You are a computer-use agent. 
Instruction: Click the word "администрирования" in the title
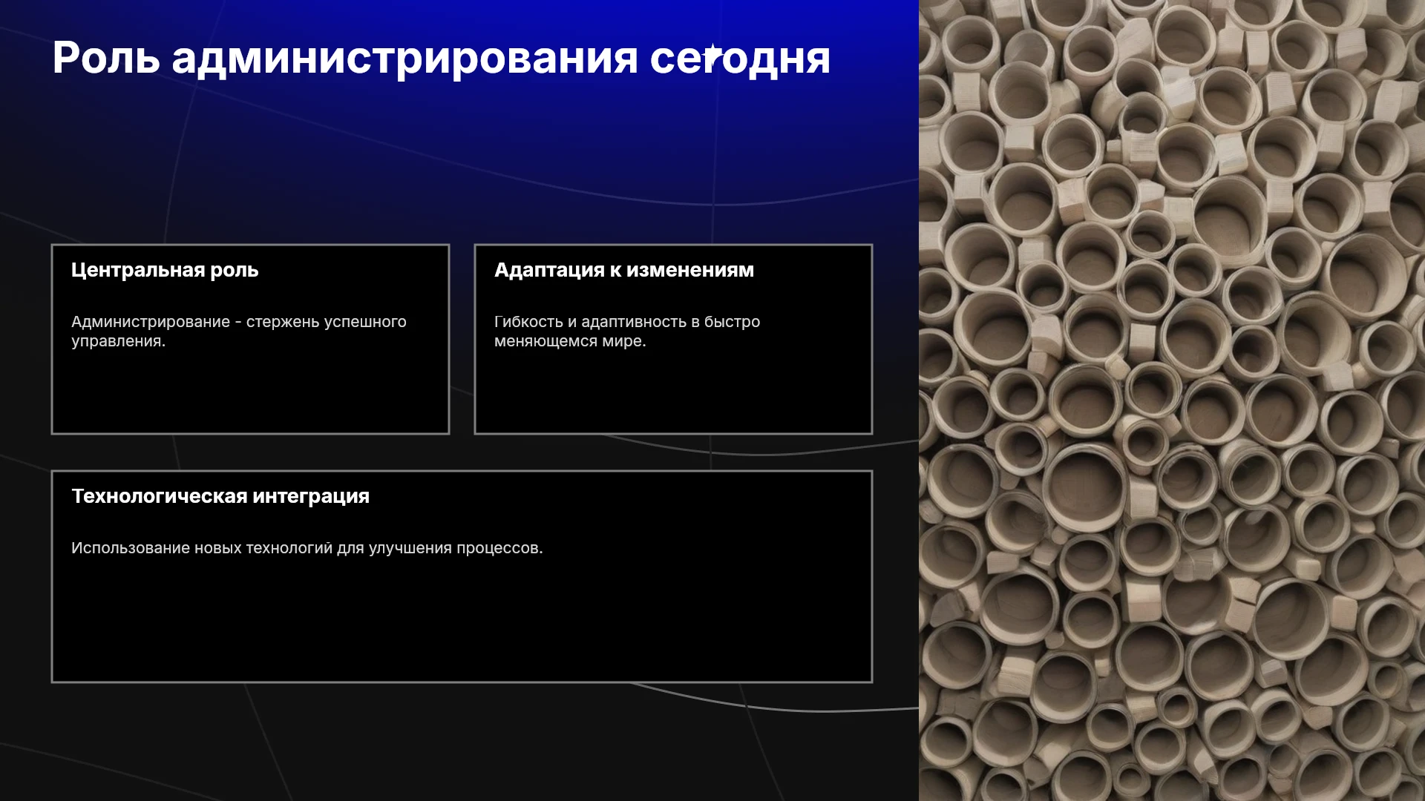coord(405,59)
